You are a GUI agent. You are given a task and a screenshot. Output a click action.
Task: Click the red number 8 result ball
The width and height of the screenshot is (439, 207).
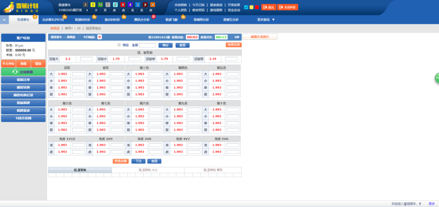click(123, 5)
